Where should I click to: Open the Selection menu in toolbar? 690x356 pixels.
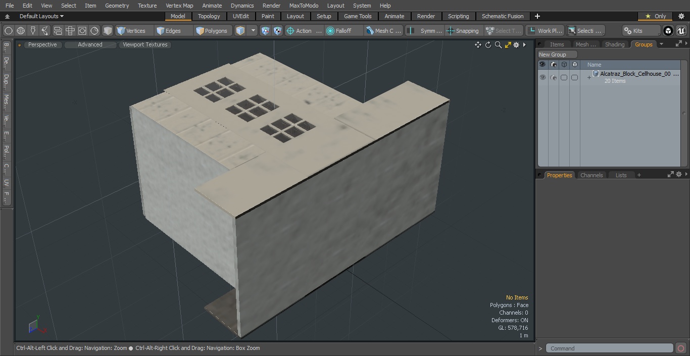click(585, 31)
